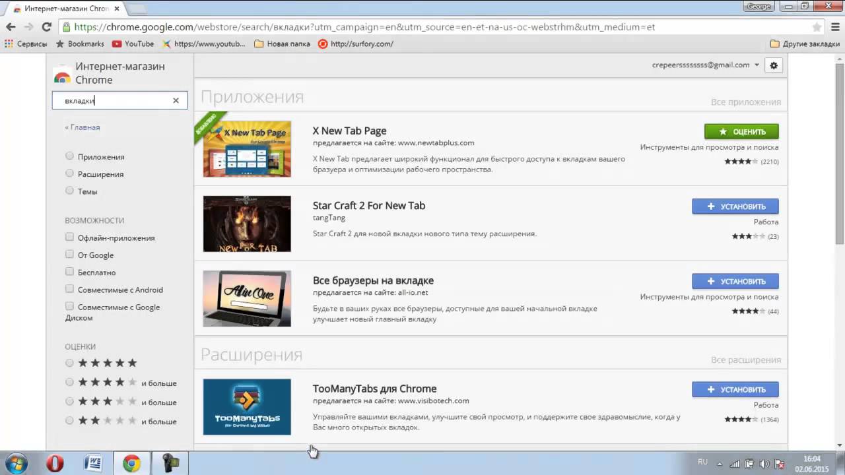Open YouTube bookmark

133,44
